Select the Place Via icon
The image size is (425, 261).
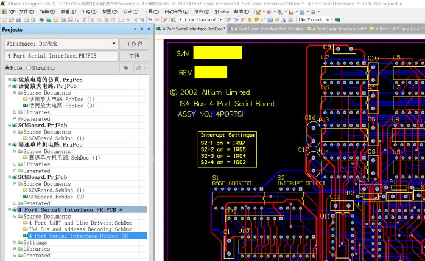point(256,19)
